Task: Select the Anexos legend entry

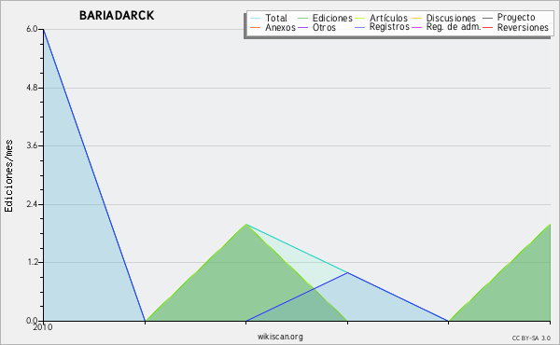Action: [280, 27]
